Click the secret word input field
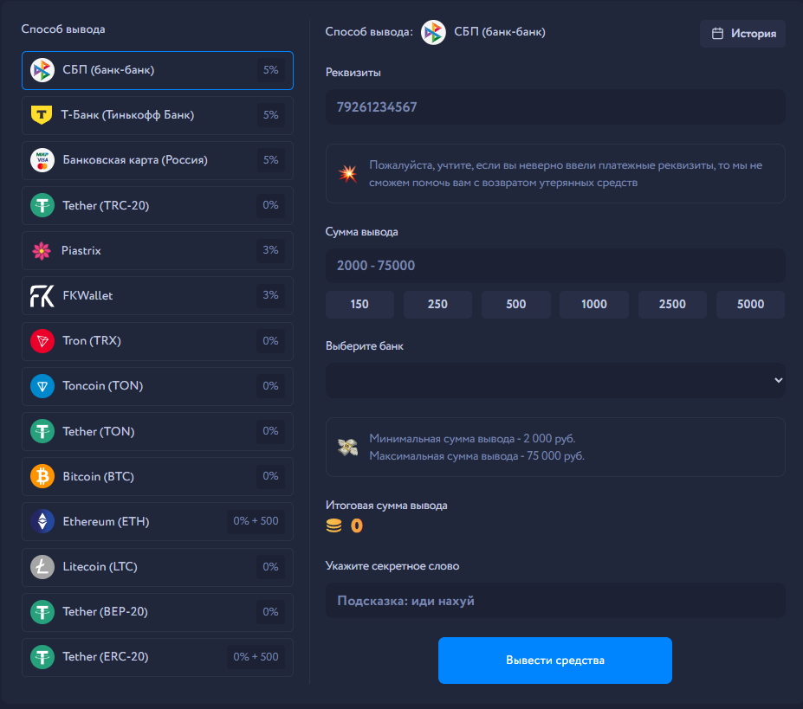The width and height of the screenshot is (803, 709). (x=554, y=600)
